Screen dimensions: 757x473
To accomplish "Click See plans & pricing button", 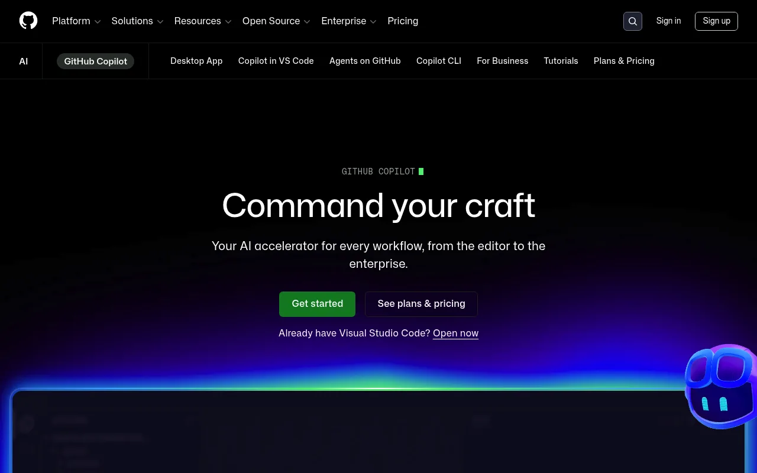I will click(x=421, y=304).
